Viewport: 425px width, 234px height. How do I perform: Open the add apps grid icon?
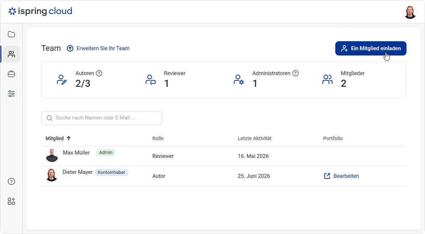[x=11, y=201]
